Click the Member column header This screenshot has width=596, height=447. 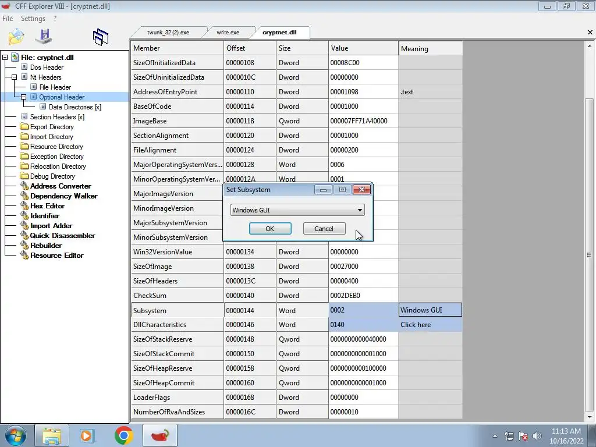click(178, 48)
